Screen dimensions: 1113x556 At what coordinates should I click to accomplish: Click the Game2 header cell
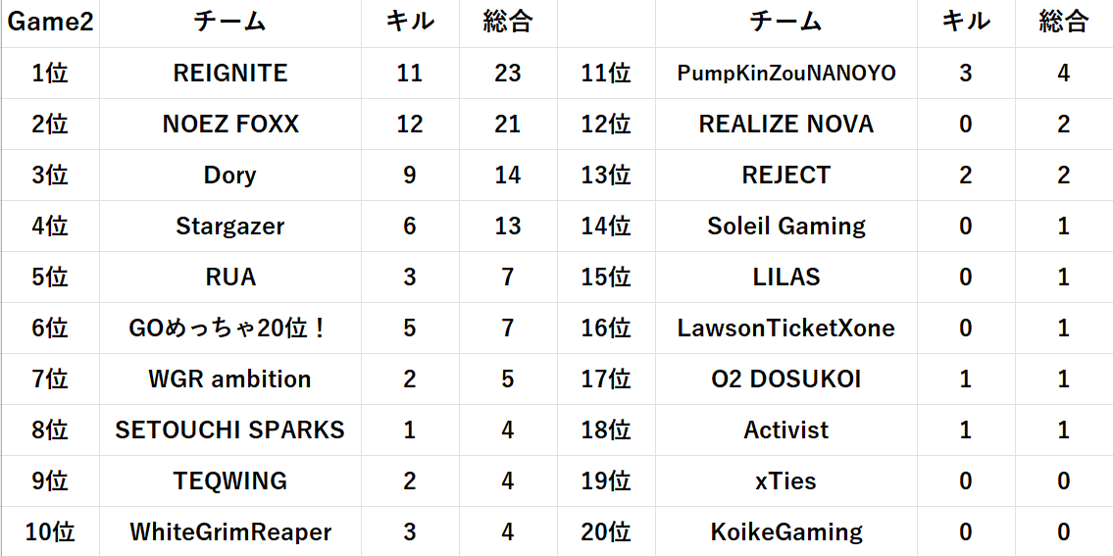coord(50,23)
